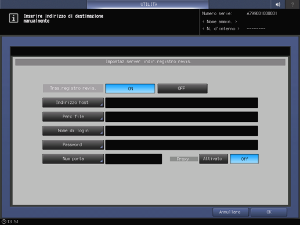This screenshot has height=225, width=300.
Task: Click the Num porta value field
Action: (133, 159)
